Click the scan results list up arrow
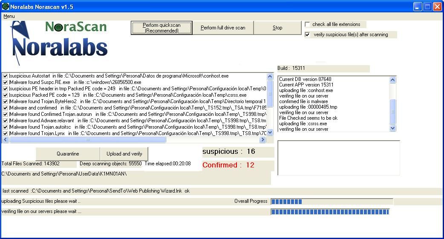 270,76
